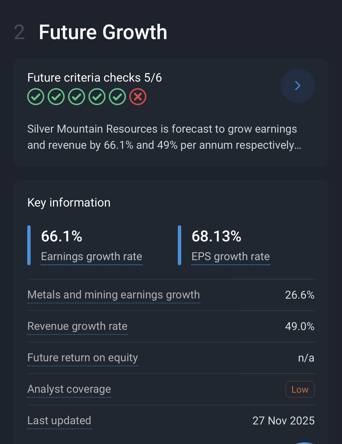The width and height of the screenshot is (342, 444).
Task: Click Metals and mining earnings growth label
Action: click(113, 295)
